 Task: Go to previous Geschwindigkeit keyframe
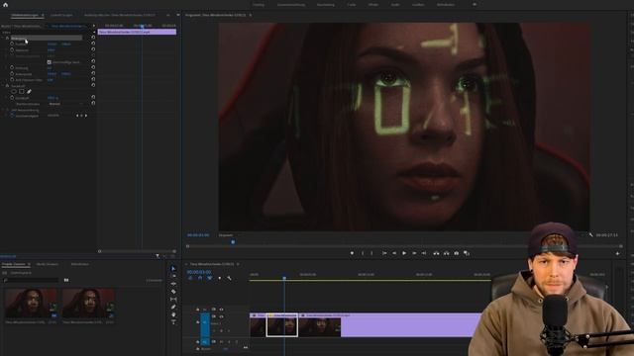click(x=77, y=116)
